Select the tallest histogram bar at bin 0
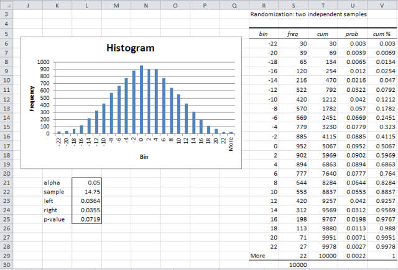This screenshot has height=270, width=398. pos(141,99)
